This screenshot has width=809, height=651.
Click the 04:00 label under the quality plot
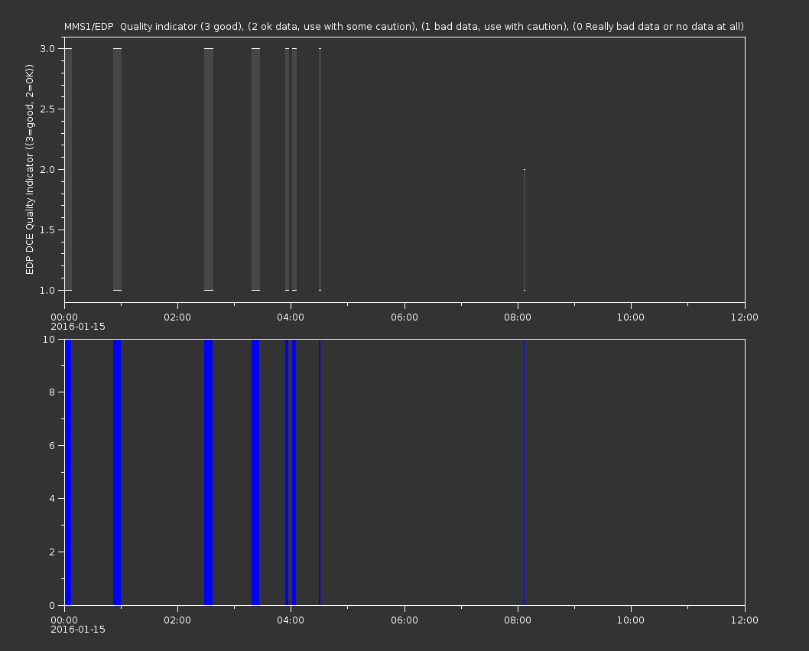click(x=291, y=317)
